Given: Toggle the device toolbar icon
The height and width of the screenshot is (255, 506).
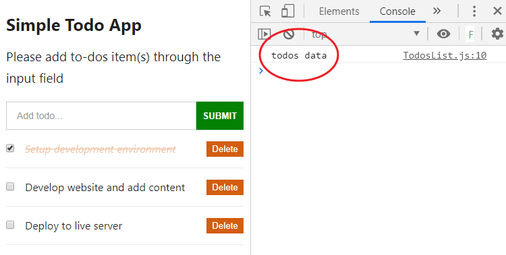Looking at the screenshot, I should (287, 11).
